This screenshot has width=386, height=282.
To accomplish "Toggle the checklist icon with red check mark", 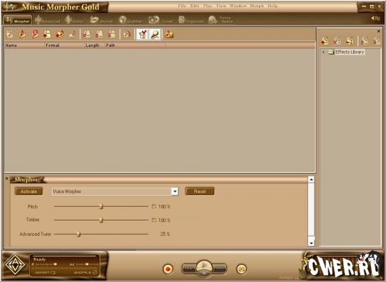I will [142, 34].
